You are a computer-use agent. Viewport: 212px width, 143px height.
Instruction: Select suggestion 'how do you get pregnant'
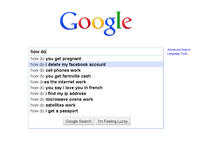[96, 59]
